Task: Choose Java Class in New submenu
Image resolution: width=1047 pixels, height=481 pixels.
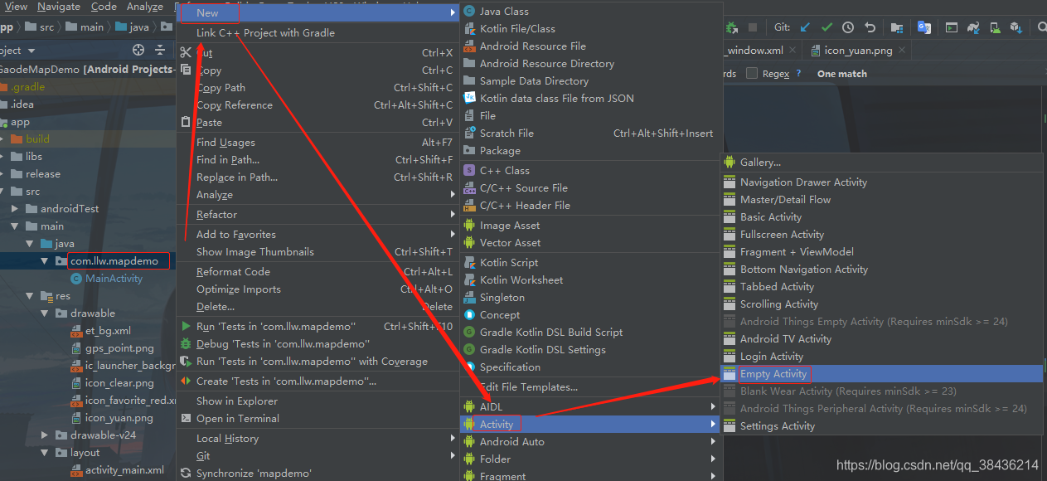Action: click(x=590, y=12)
